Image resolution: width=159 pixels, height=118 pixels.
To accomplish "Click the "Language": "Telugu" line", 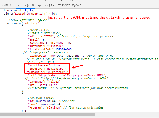I will click(x=45, y=82).
